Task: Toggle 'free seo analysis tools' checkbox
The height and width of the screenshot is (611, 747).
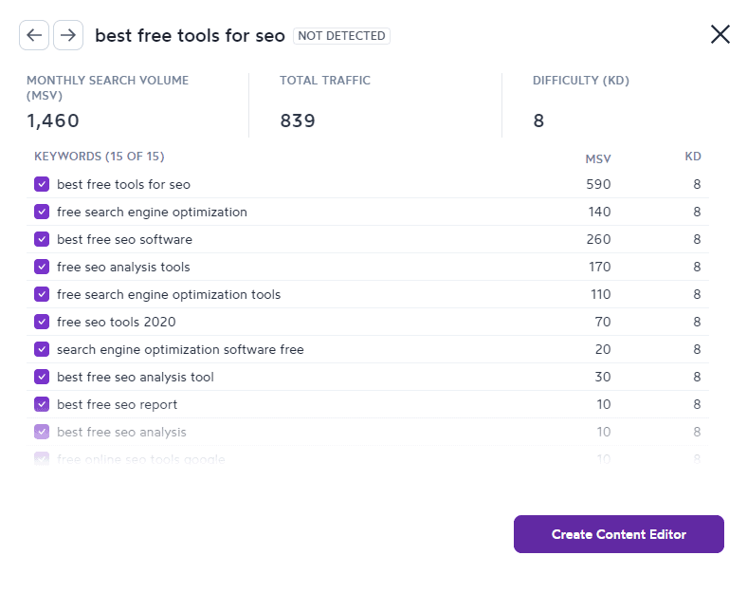Action: pyautogui.click(x=42, y=267)
